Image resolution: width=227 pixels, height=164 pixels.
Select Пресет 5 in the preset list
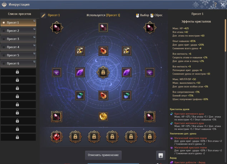click(18, 55)
